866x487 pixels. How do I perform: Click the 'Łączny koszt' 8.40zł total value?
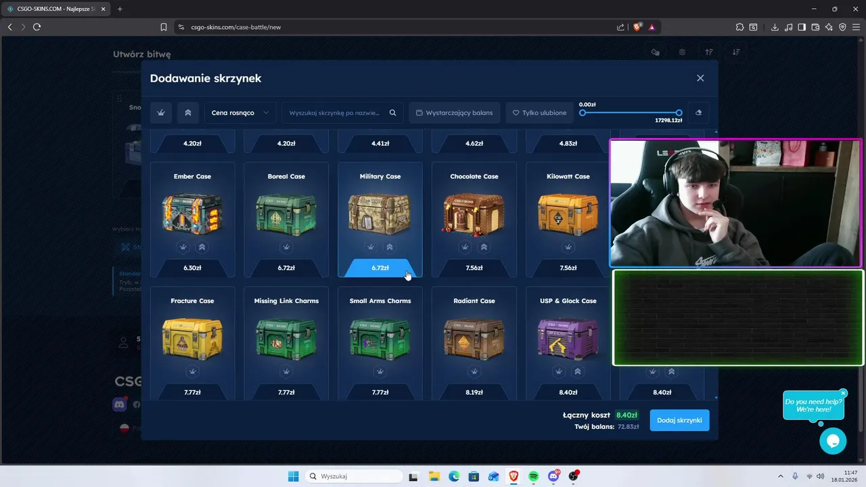pyautogui.click(x=627, y=415)
